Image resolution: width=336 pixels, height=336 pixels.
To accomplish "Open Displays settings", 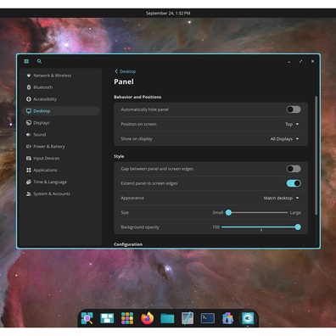I will [x=61, y=123].
